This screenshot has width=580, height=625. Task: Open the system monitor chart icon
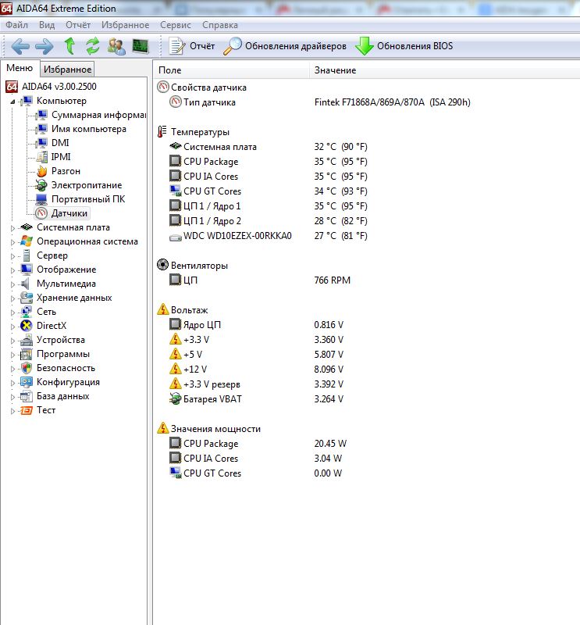pyautogui.click(x=141, y=46)
